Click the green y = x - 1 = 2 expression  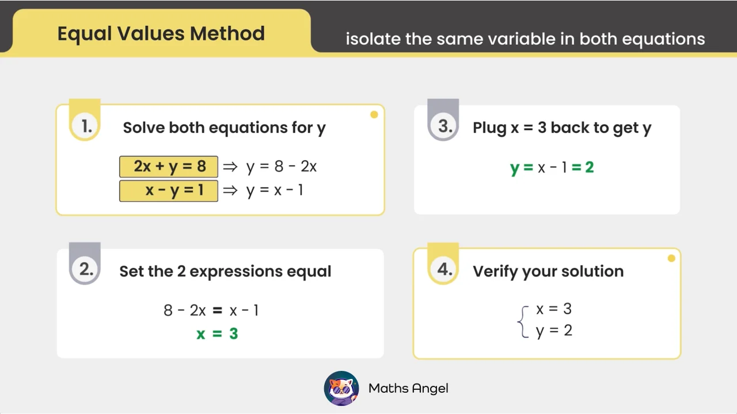[x=552, y=167]
